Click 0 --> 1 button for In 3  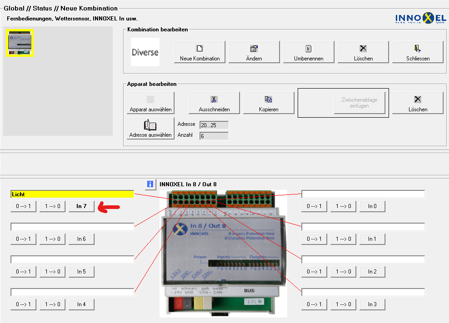(314, 304)
